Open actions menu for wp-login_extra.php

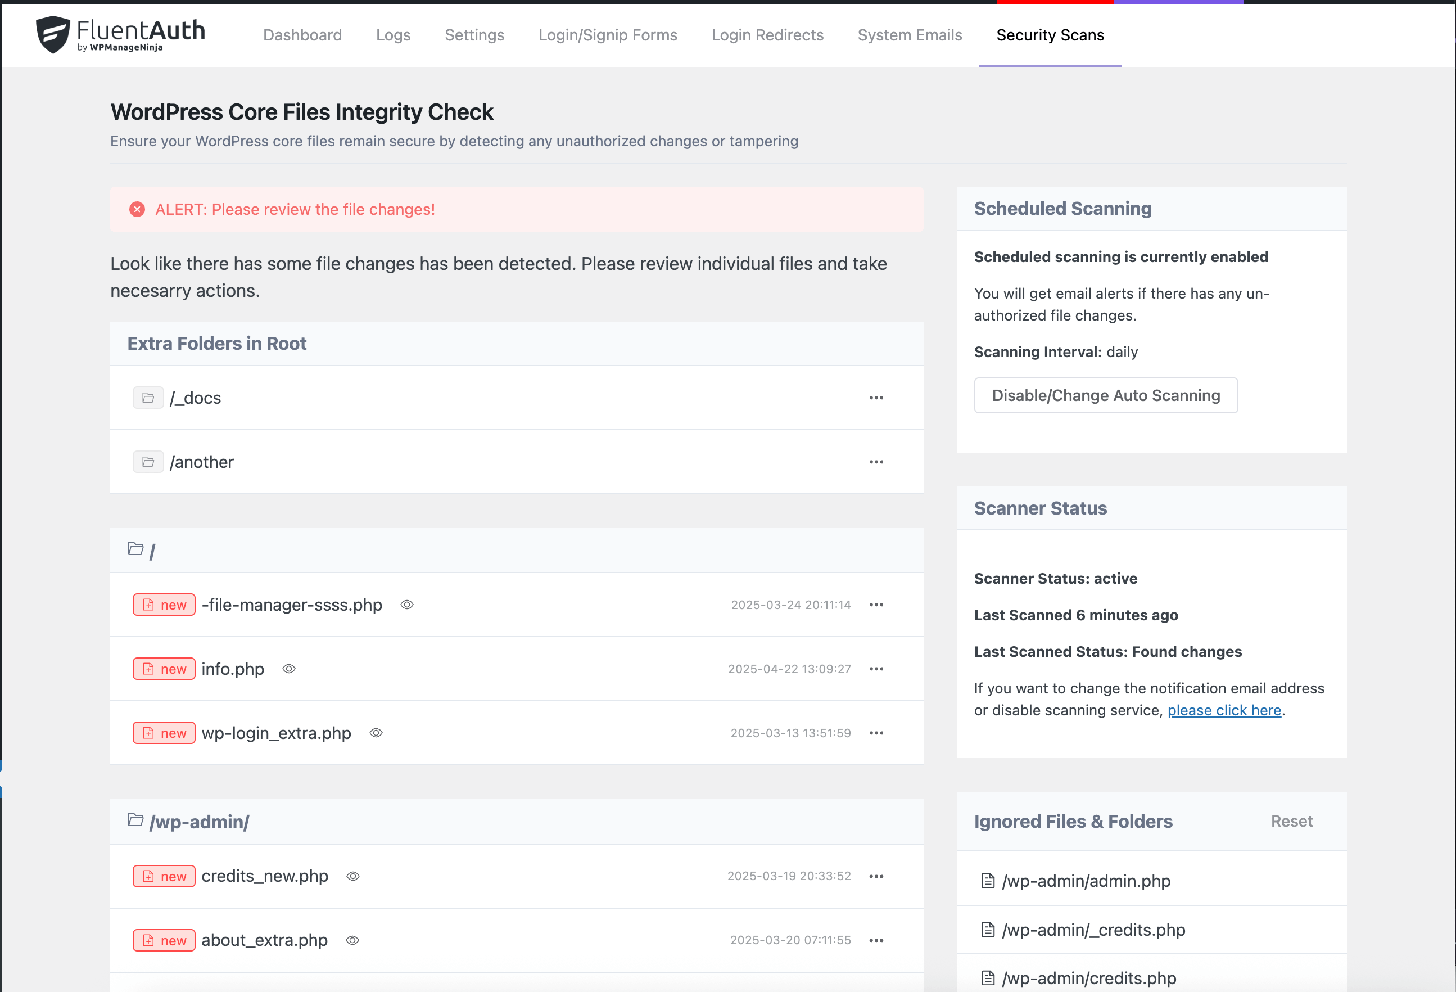pos(876,733)
